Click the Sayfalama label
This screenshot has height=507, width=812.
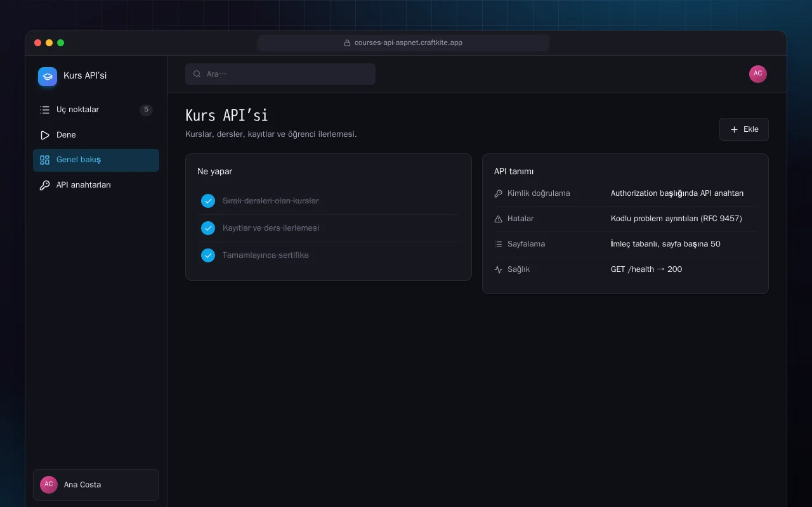(x=527, y=244)
